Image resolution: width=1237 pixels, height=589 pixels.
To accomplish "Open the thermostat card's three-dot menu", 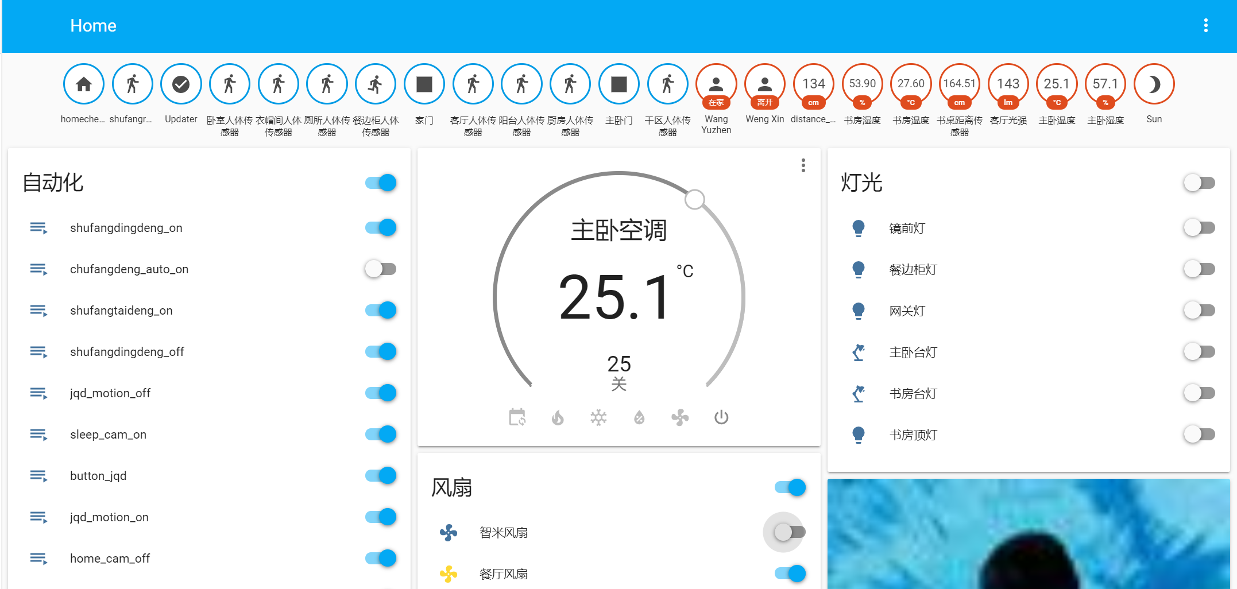I will click(x=803, y=165).
